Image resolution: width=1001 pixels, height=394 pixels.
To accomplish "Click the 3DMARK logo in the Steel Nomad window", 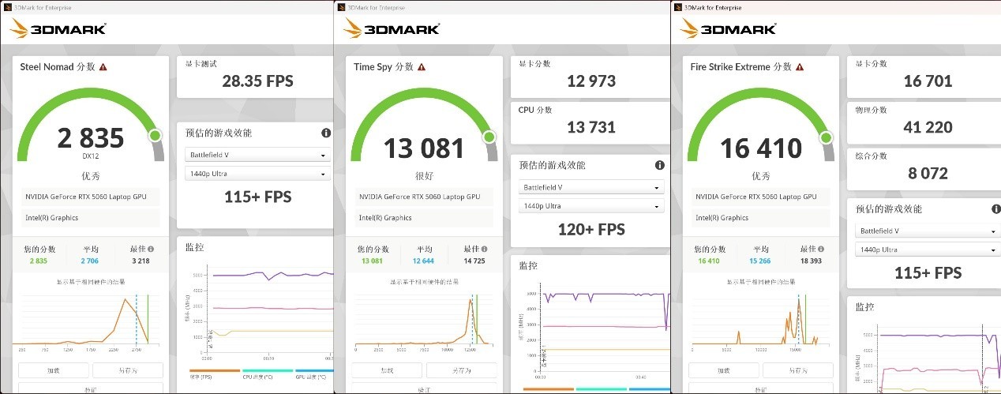I will 58,29.
